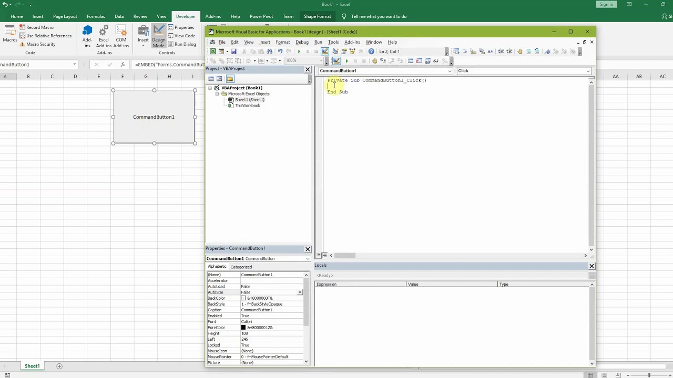
Task: Click the Indent icon in Edit toolbar
Action: pyautogui.click(x=501, y=51)
